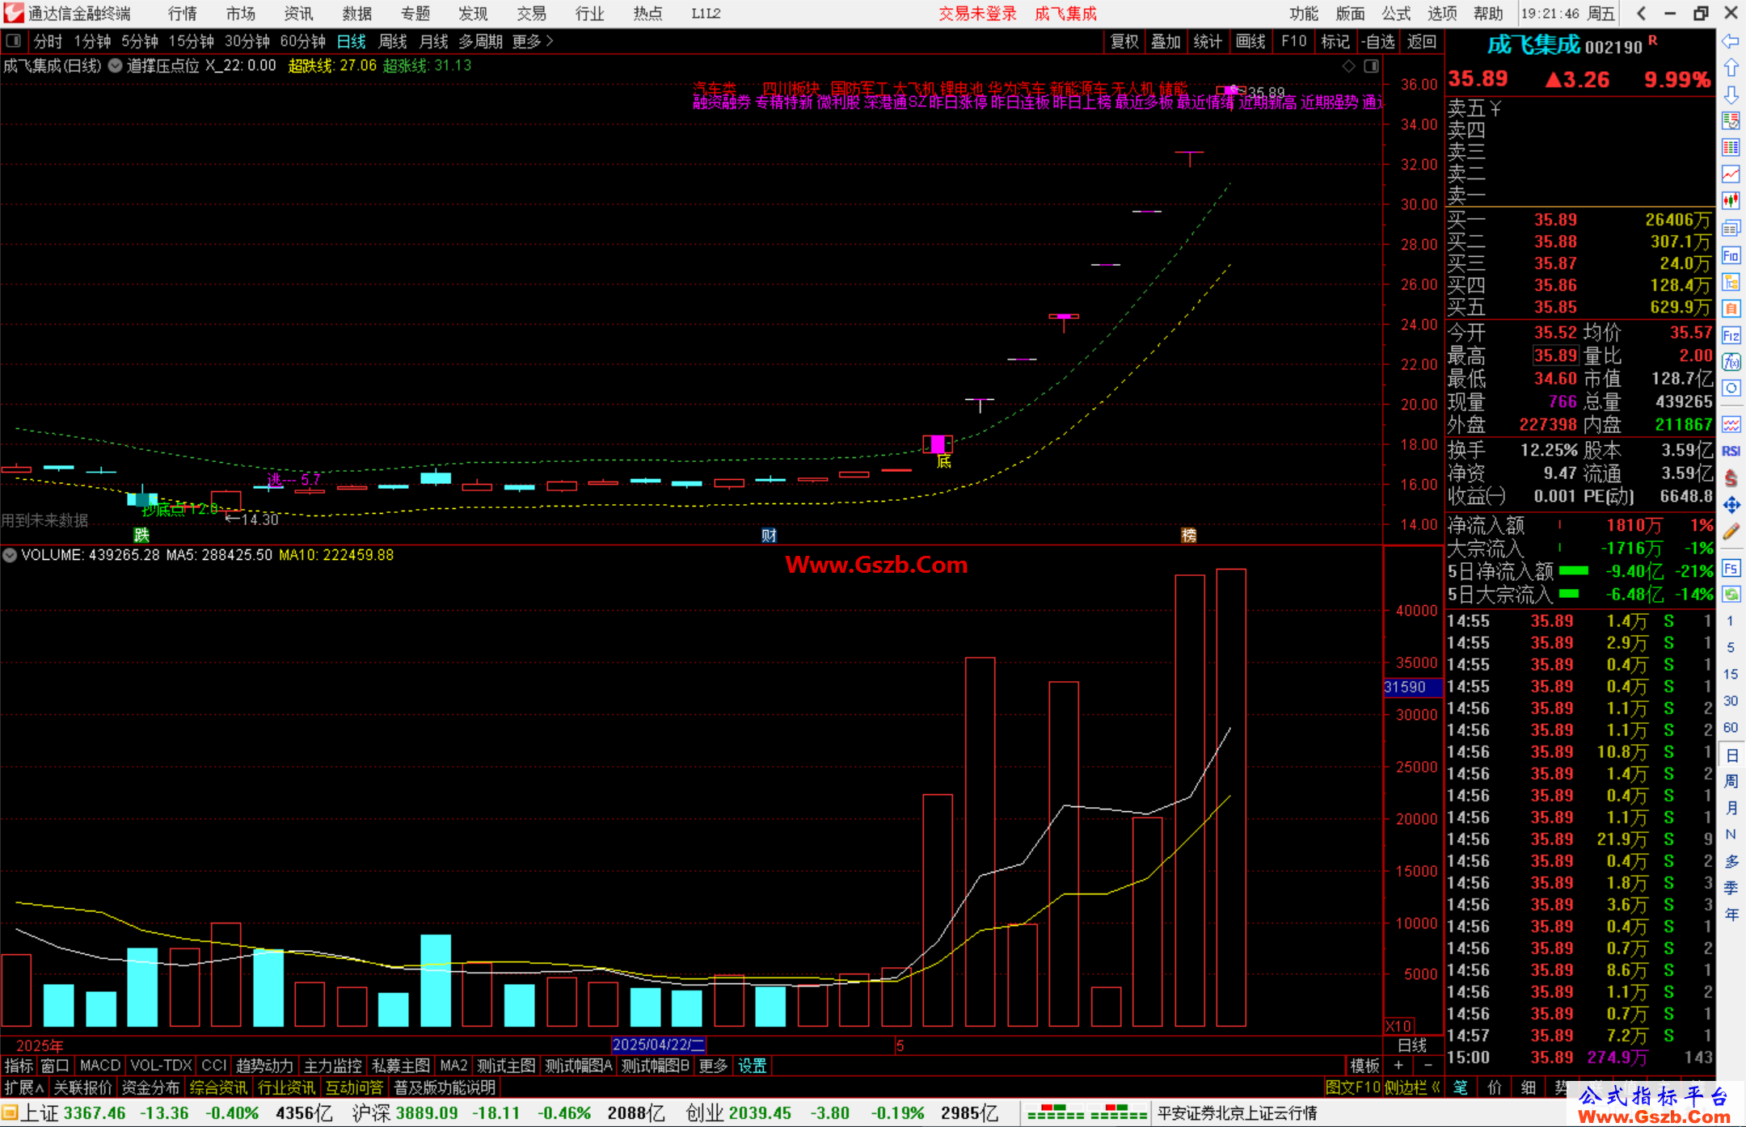Switch to 60分钟 chart tab
The width and height of the screenshot is (1746, 1127).
[x=302, y=41]
